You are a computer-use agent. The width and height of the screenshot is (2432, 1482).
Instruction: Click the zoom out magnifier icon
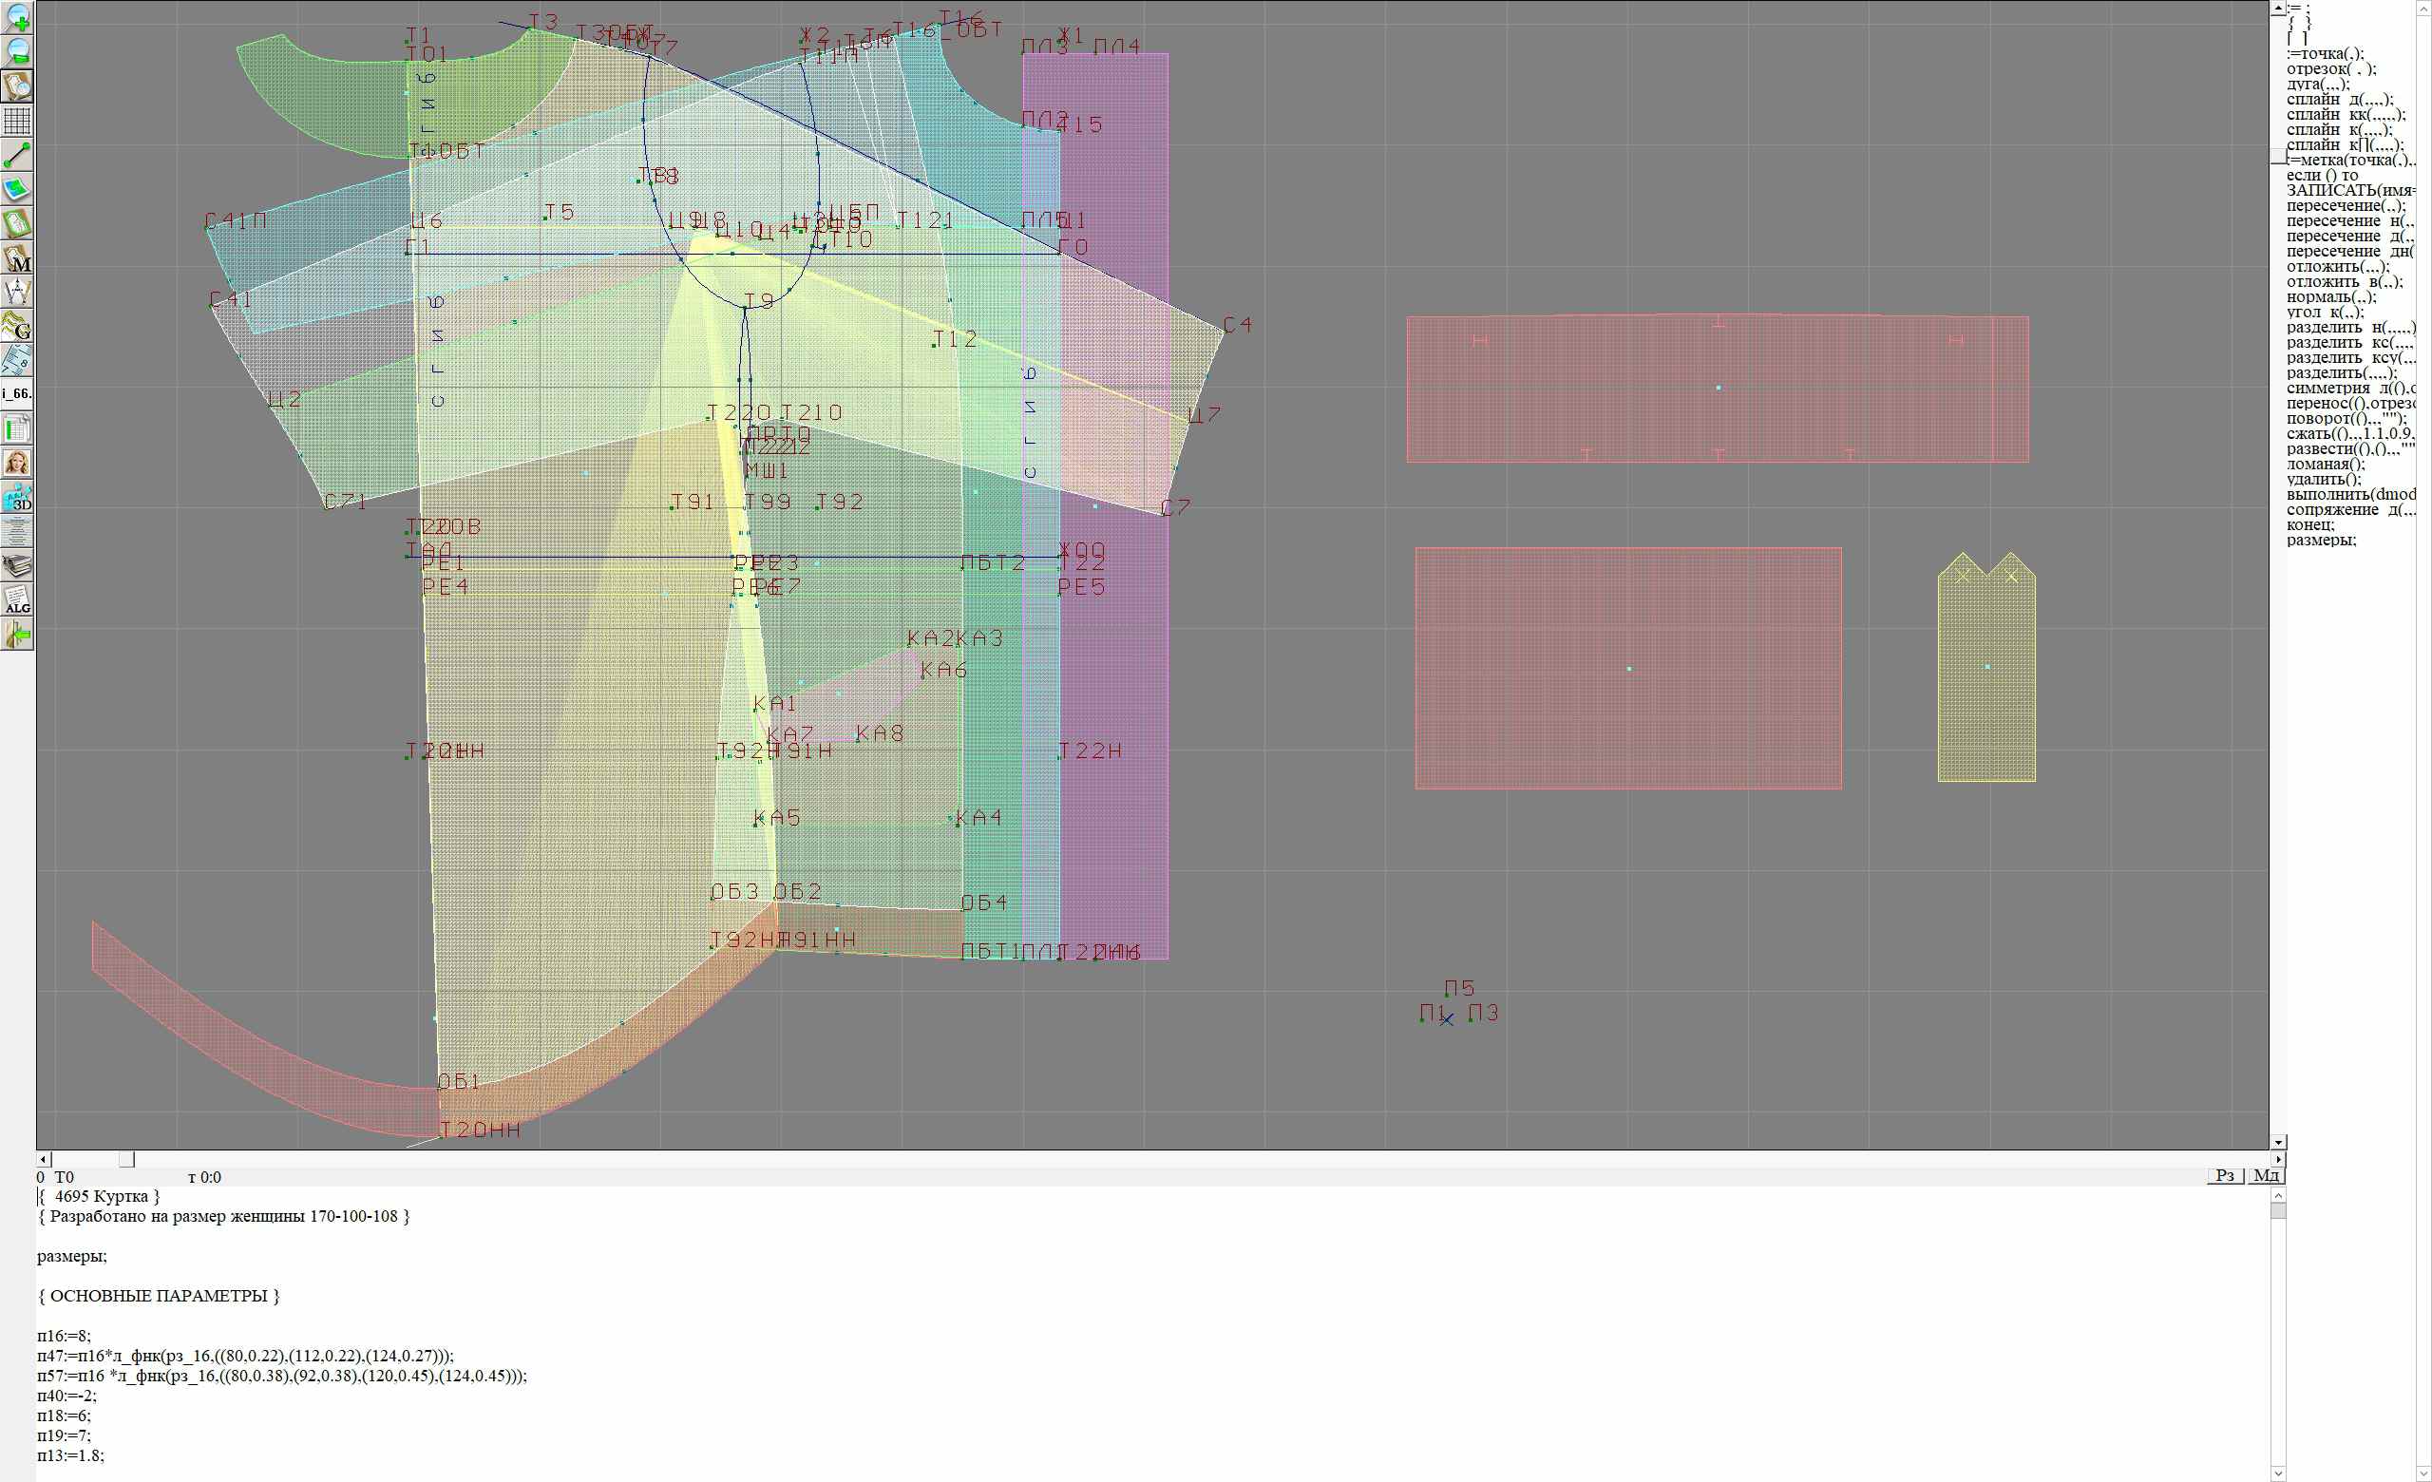click(x=18, y=51)
